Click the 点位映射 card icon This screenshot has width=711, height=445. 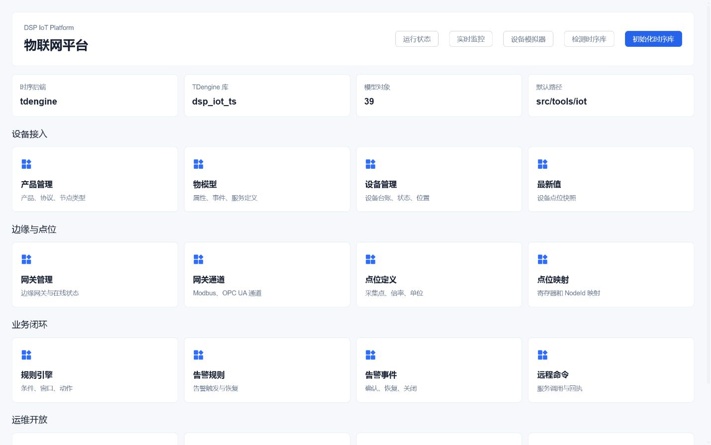click(x=542, y=259)
